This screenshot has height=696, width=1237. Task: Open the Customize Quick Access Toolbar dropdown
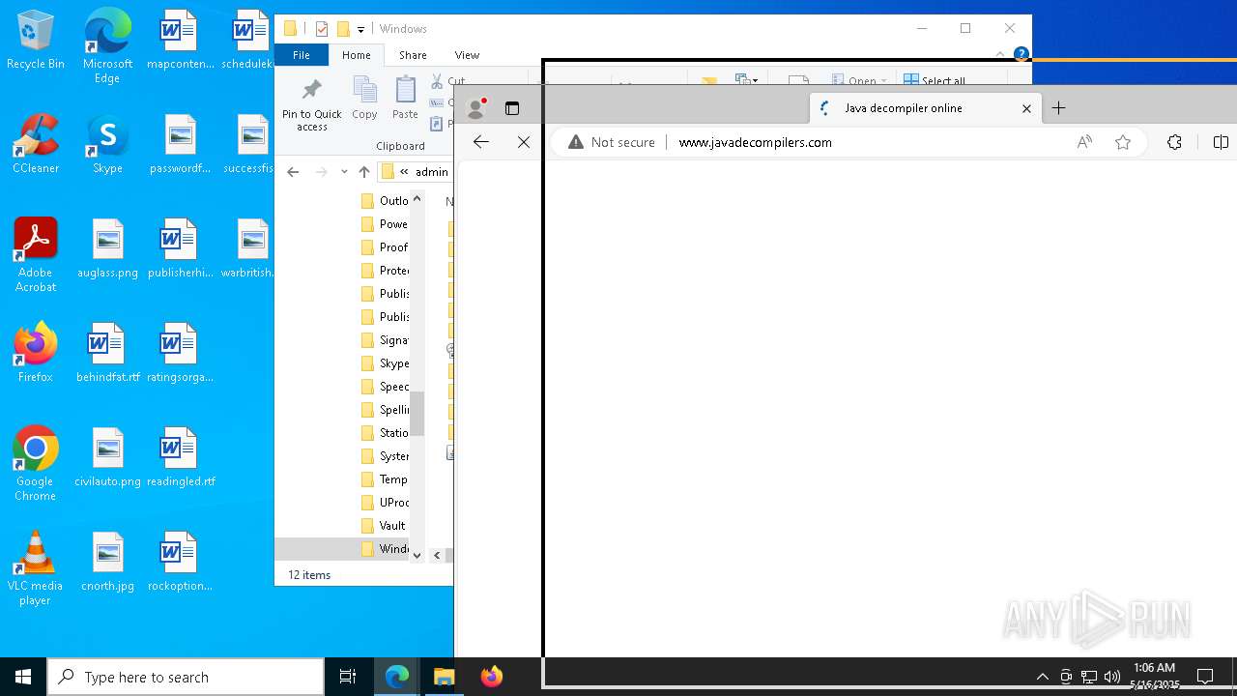360,30
